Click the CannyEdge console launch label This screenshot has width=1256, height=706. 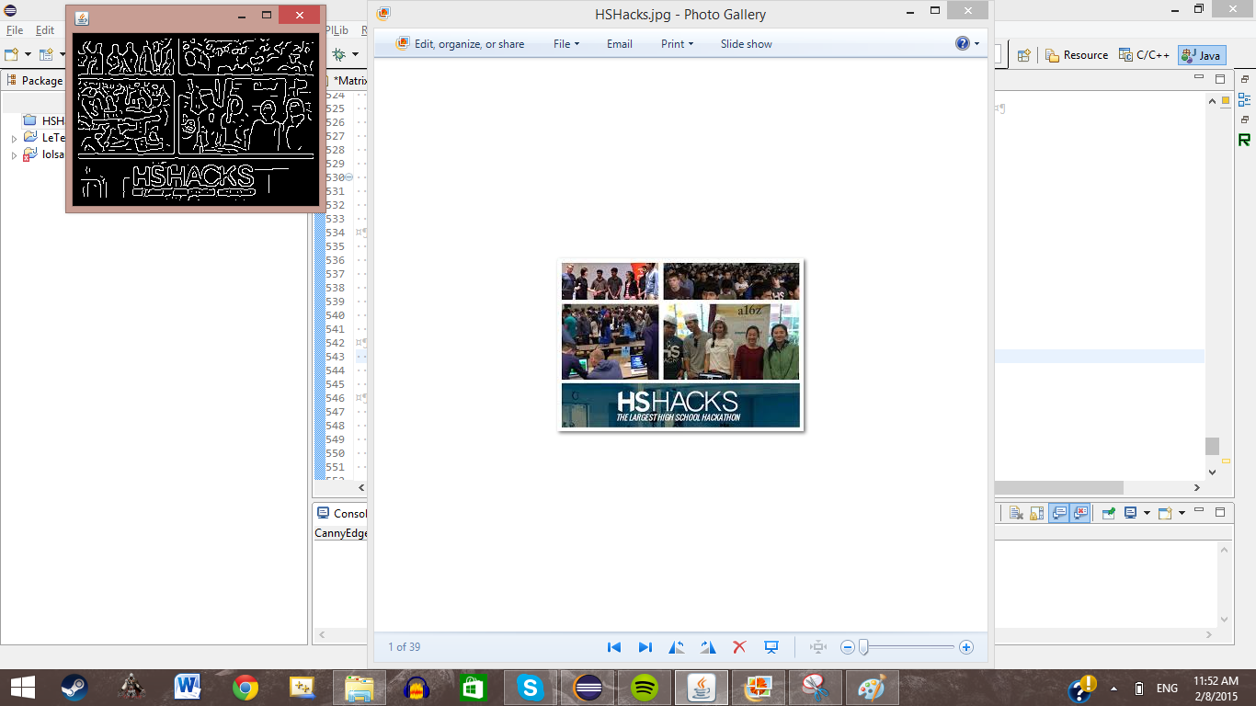tap(341, 533)
